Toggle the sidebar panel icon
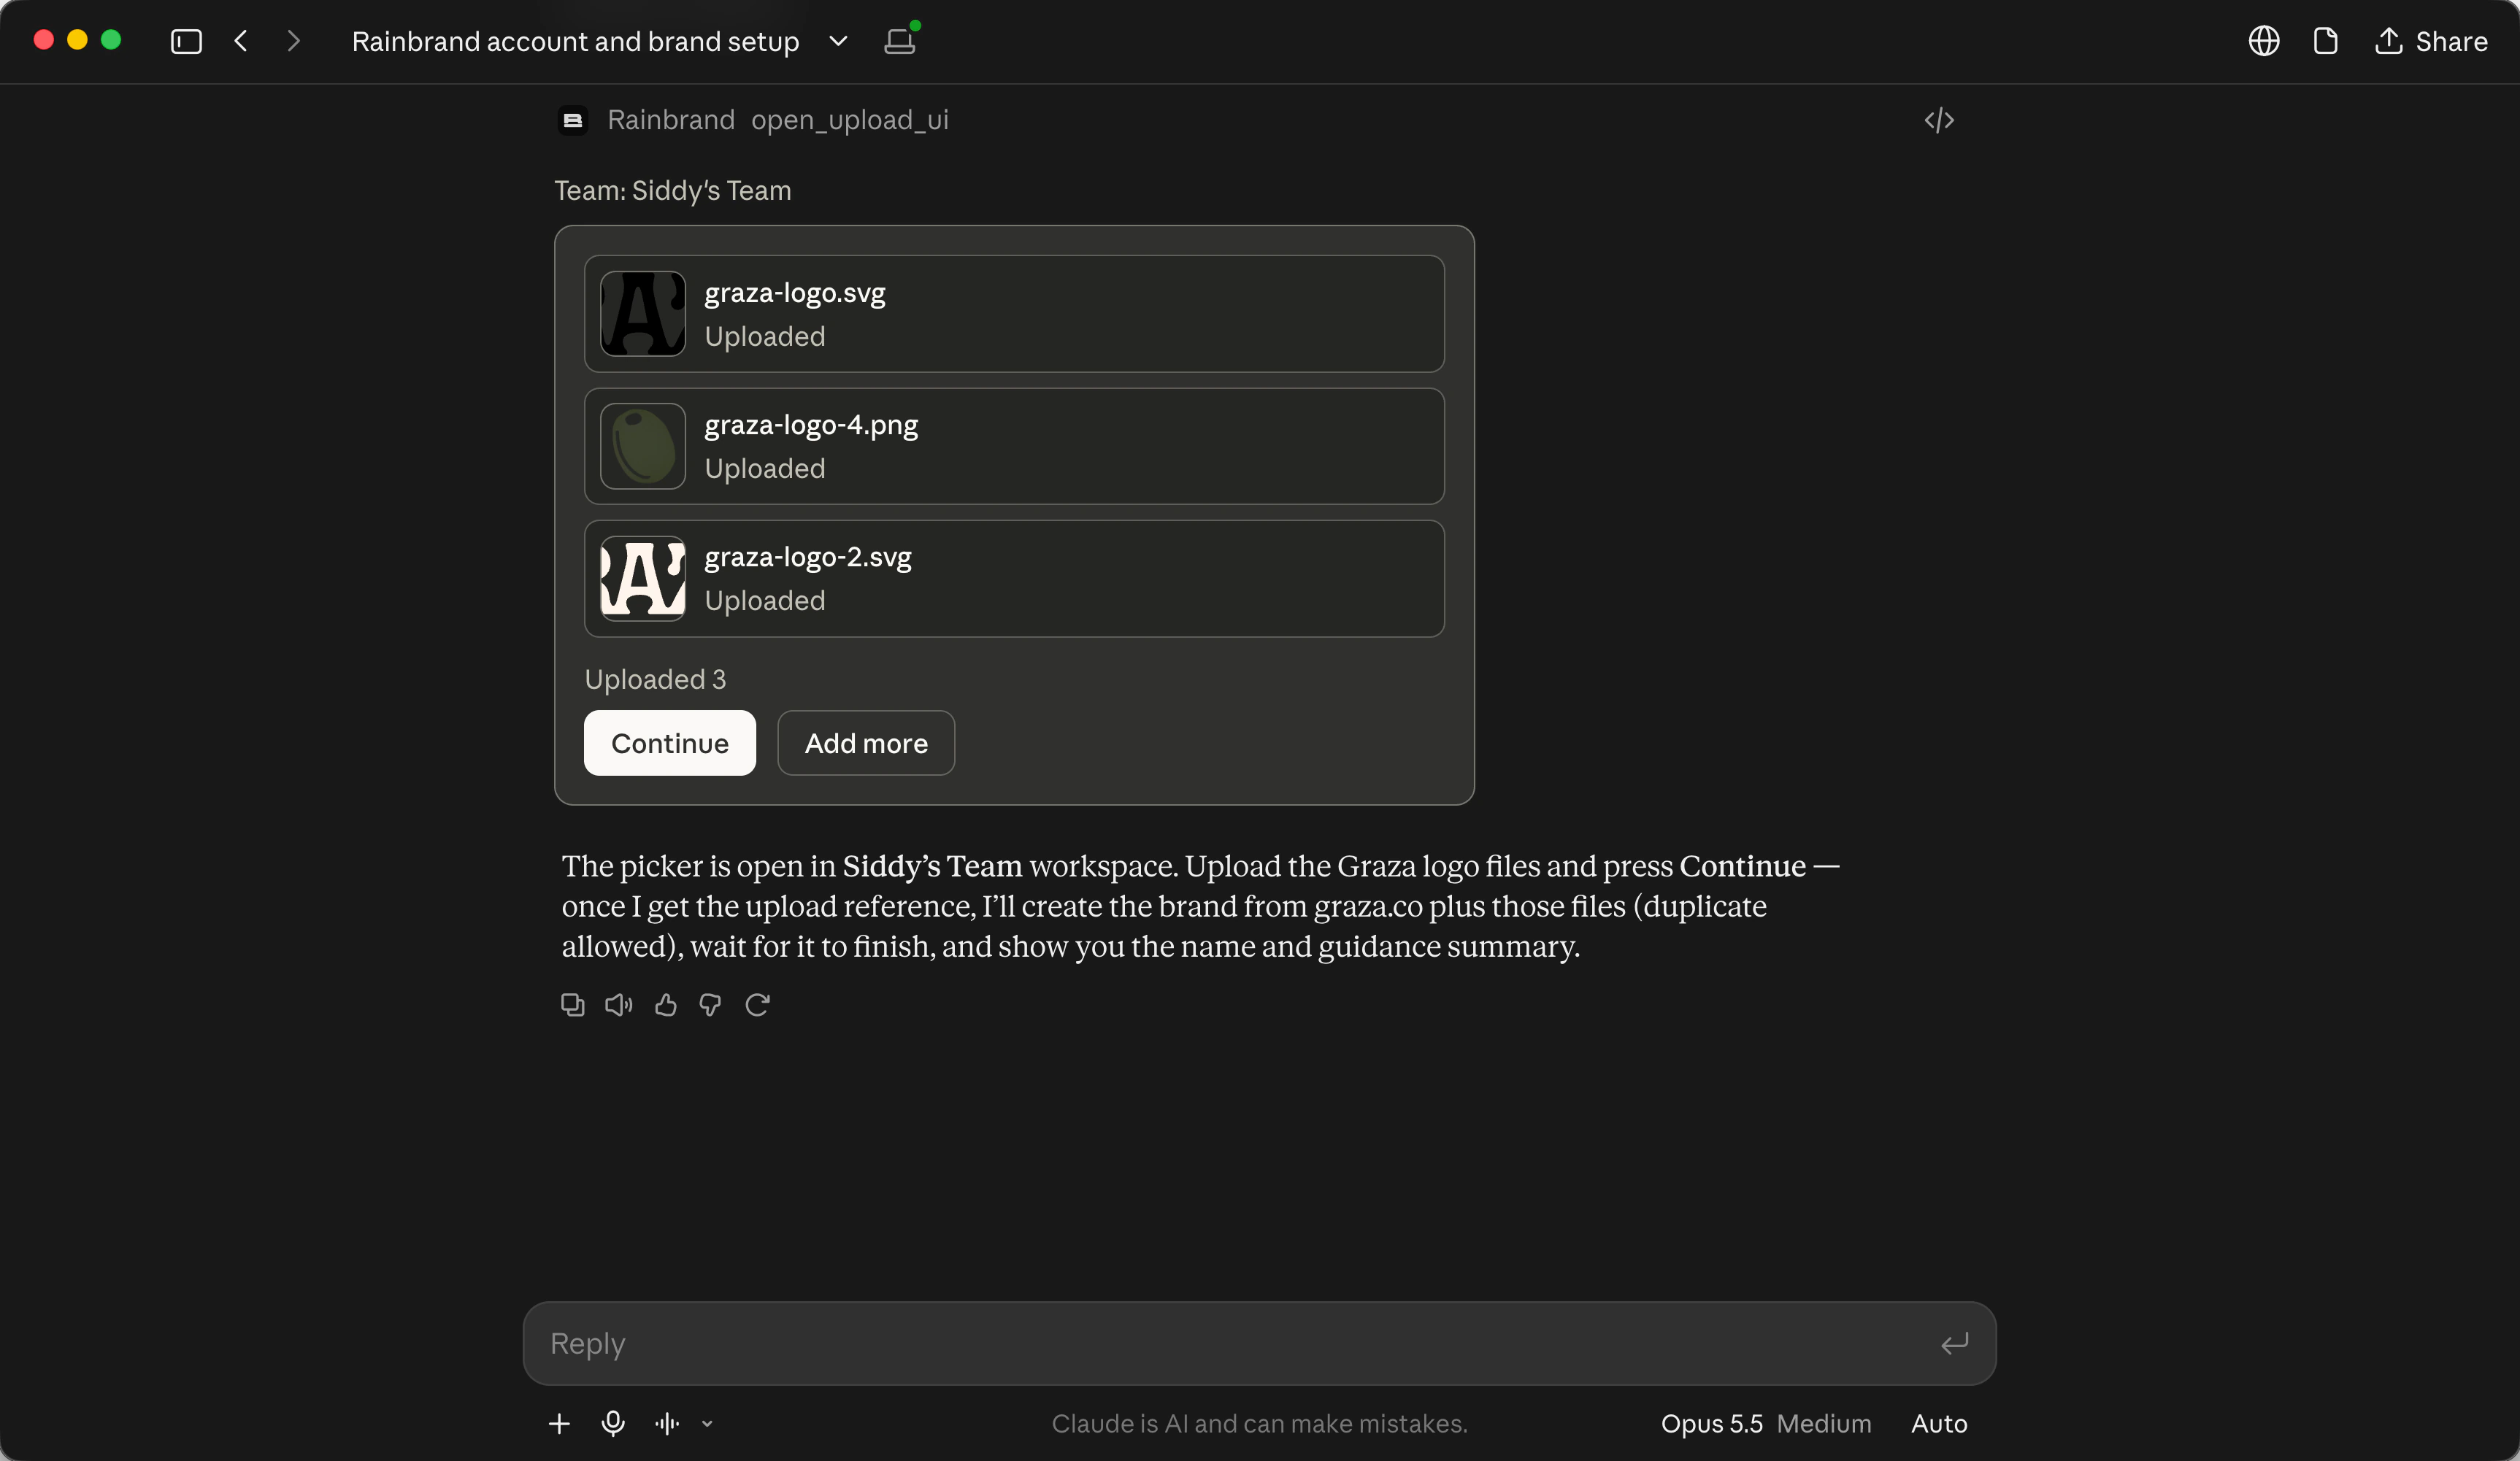 click(186, 41)
